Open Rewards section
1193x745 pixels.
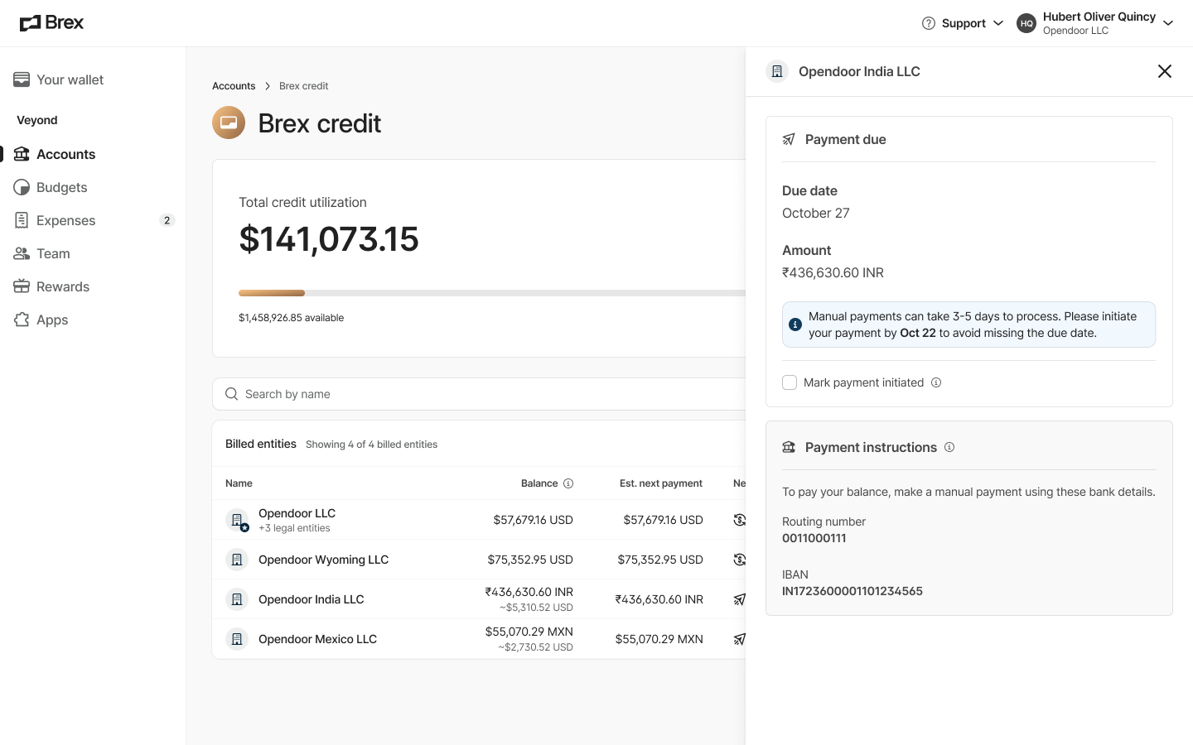pos(62,286)
